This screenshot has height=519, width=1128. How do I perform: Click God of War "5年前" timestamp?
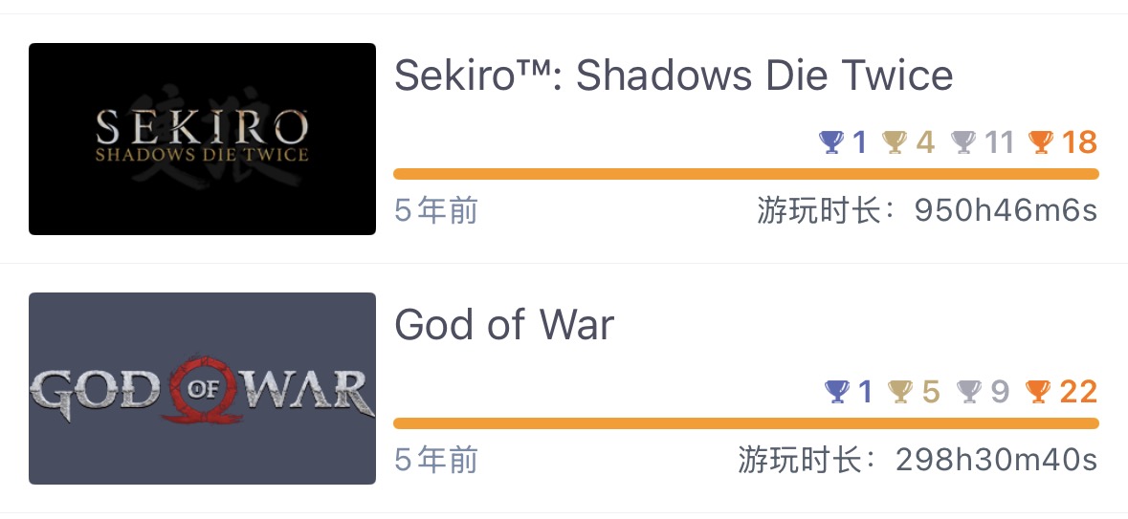435,460
